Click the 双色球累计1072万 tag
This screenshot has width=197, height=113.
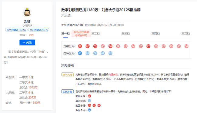pos(16,30)
